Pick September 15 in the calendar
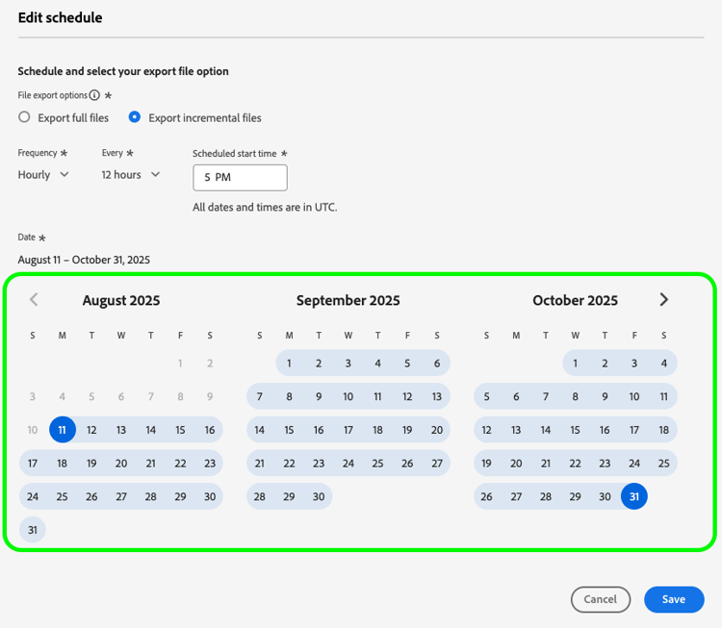Viewport: 722px width, 628px height. [x=289, y=430]
